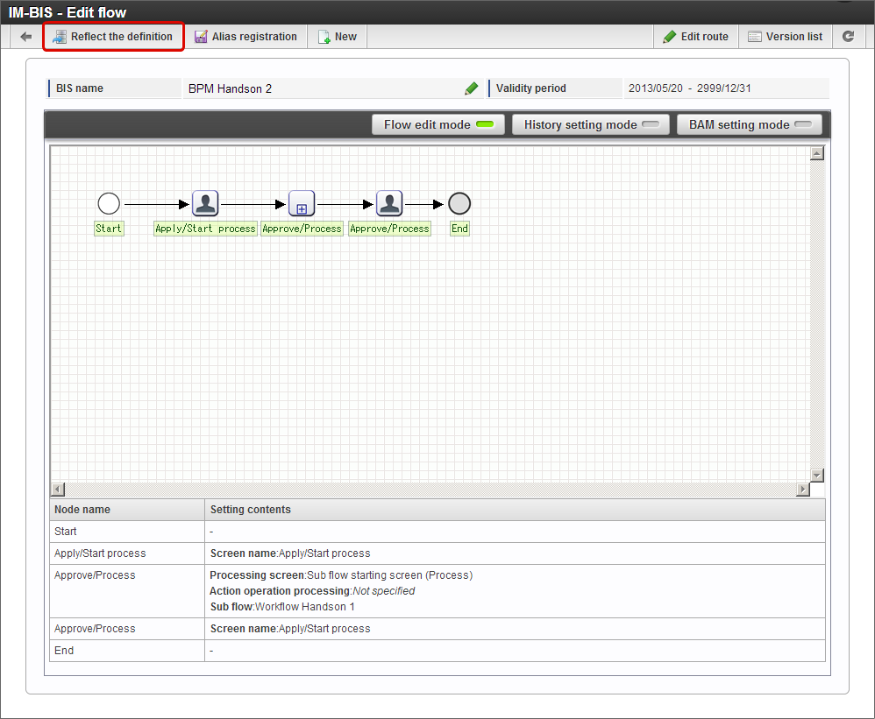The image size is (875, 719).
Task: Click the End node label
Action: 459,229
